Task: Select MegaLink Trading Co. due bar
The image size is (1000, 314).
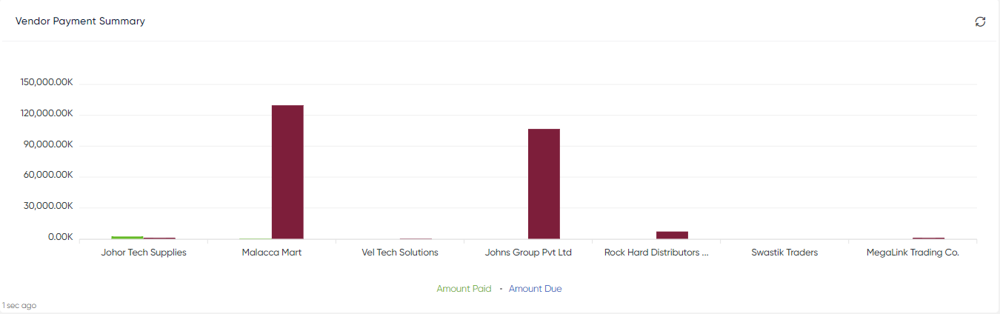Action: (928, 238)
